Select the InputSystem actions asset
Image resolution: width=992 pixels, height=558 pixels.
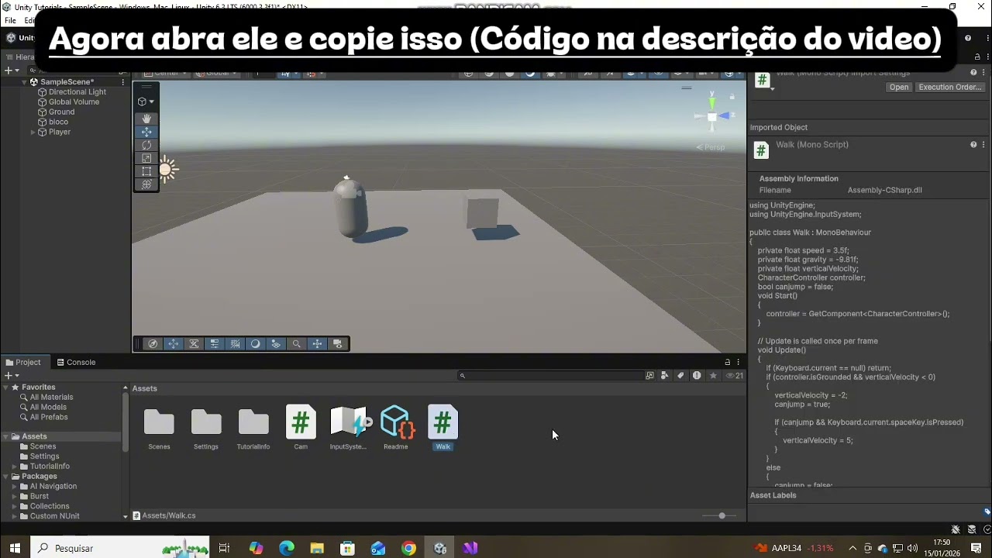pos(349,427)
